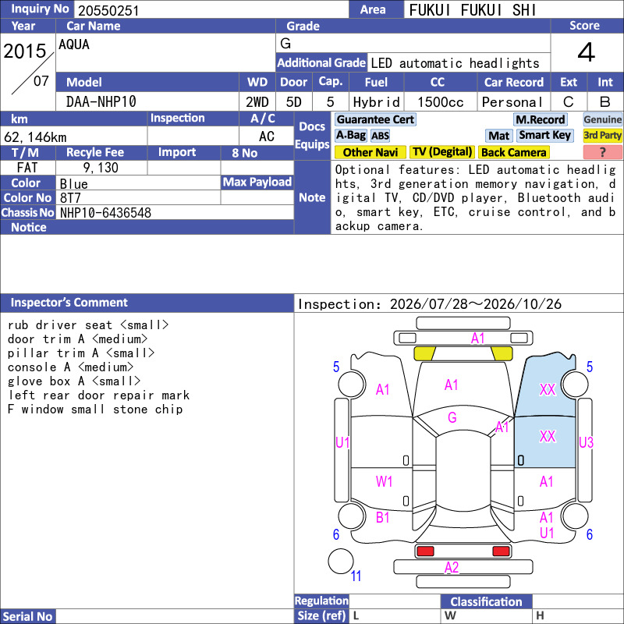Select the Mat equipment badge
The height and width of the screenshot is (624, 624).
pyautogui.click(x=499, y=136)
